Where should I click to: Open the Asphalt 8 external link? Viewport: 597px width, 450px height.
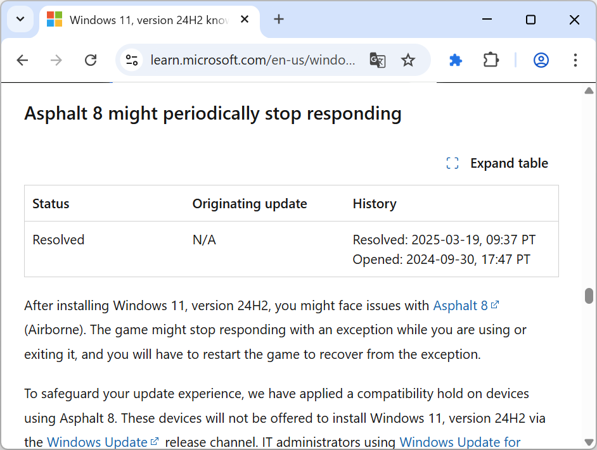pos(466,306)
